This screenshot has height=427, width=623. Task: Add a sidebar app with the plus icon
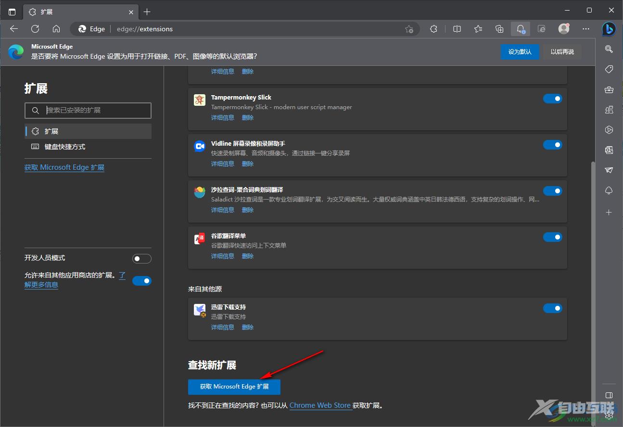coord(609,212)
